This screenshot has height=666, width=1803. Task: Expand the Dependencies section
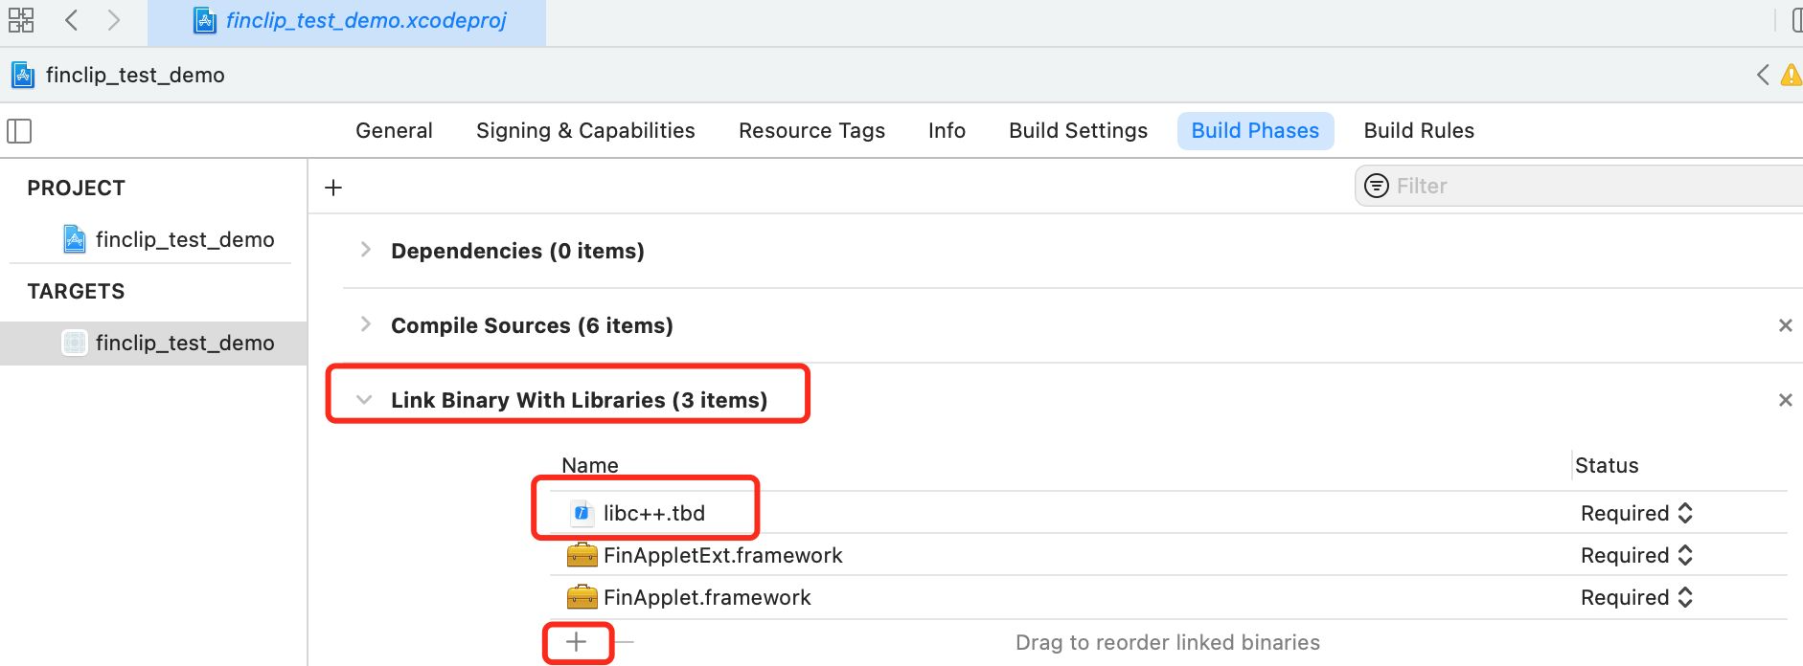[365, 250]
